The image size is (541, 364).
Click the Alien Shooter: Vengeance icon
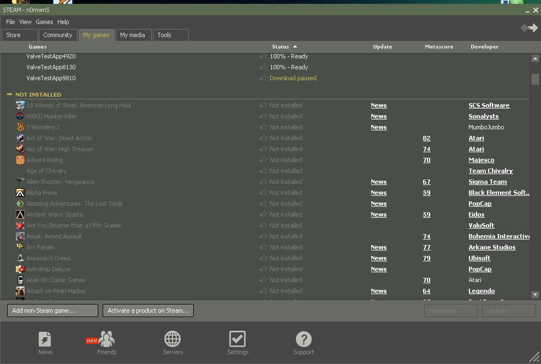20,182
